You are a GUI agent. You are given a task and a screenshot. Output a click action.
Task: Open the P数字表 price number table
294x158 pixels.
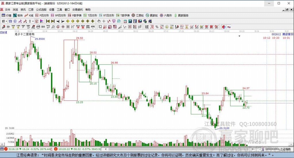tap(75, 16)
